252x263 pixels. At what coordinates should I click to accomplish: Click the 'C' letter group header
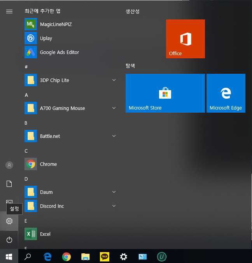[26, 151]
